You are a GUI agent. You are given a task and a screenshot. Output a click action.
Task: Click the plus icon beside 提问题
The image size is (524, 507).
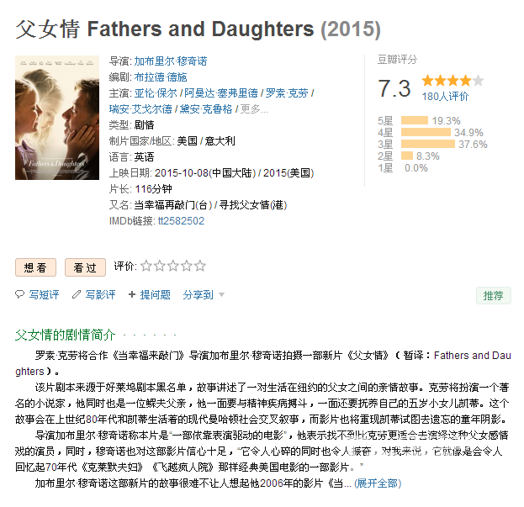(132, 294)
